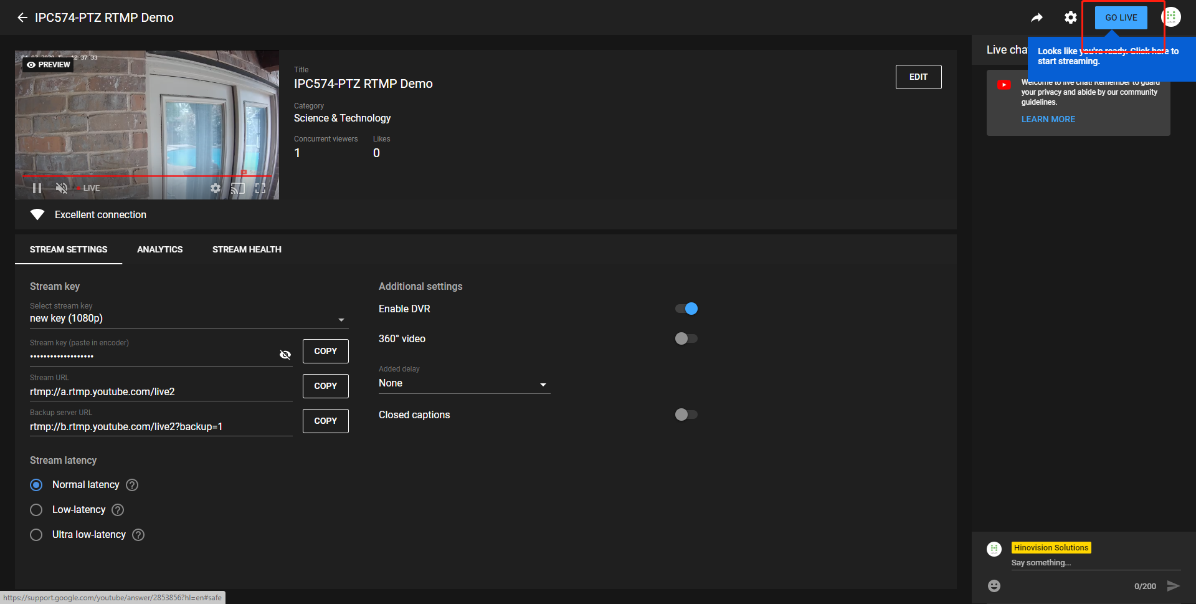Cast the preview to a device
The image size is (1196, 604).
[x=238, y=188]
